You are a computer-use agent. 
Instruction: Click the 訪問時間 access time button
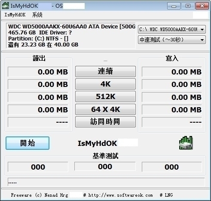tap(105, 122)
